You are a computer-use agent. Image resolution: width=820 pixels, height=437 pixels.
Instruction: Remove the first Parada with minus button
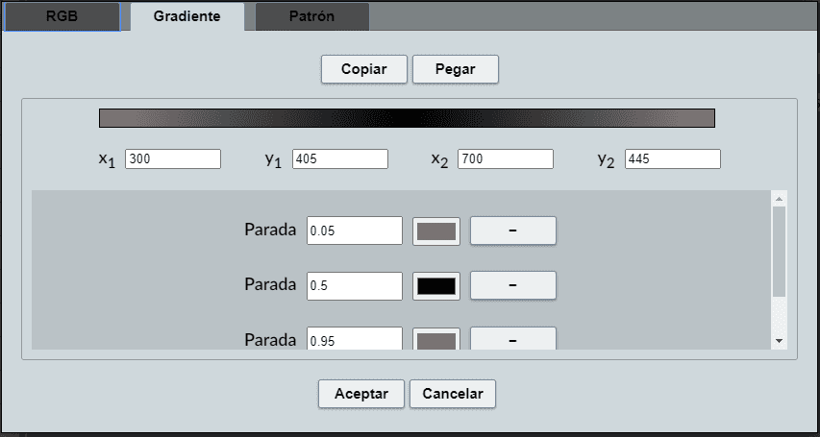pos(512,231)
